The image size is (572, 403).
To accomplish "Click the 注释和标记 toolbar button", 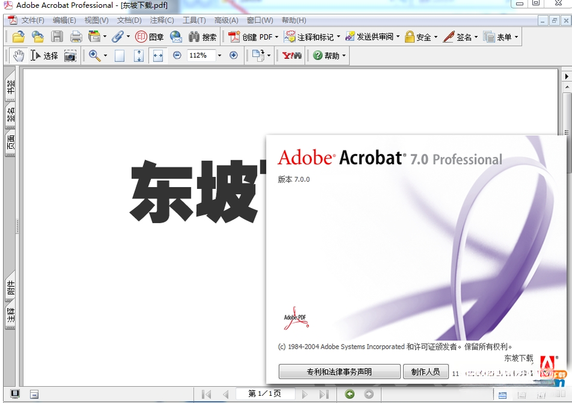I will (309, 37).
